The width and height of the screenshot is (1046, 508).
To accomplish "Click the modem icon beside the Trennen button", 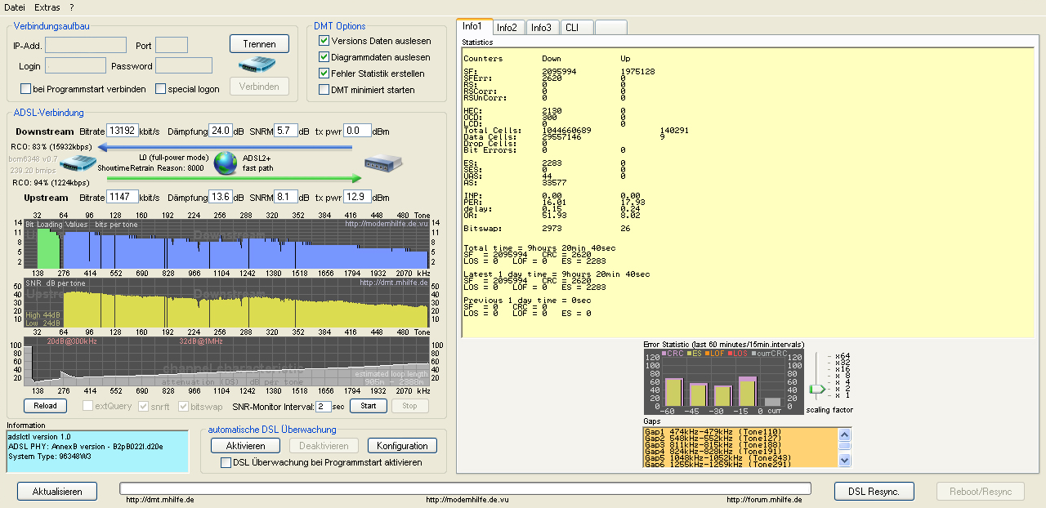I will click(x=257, y=65).
